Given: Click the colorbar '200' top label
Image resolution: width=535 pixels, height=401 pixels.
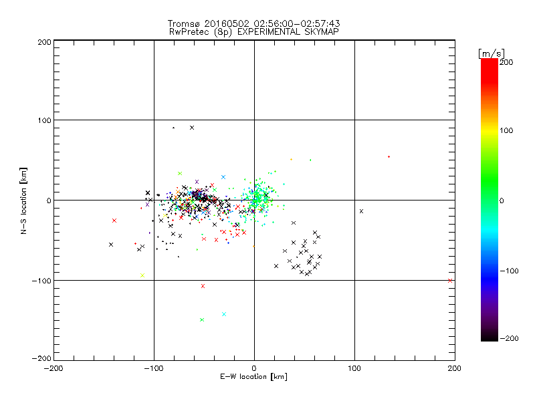Looking at the screenshot, I should coord(506,62).
